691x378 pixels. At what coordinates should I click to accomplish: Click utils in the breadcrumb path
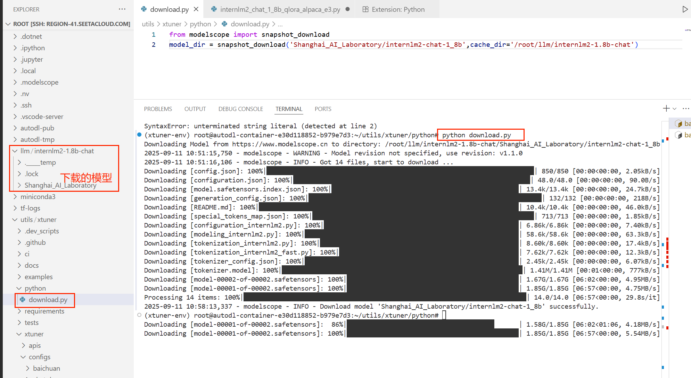click(x=148, y=24)
